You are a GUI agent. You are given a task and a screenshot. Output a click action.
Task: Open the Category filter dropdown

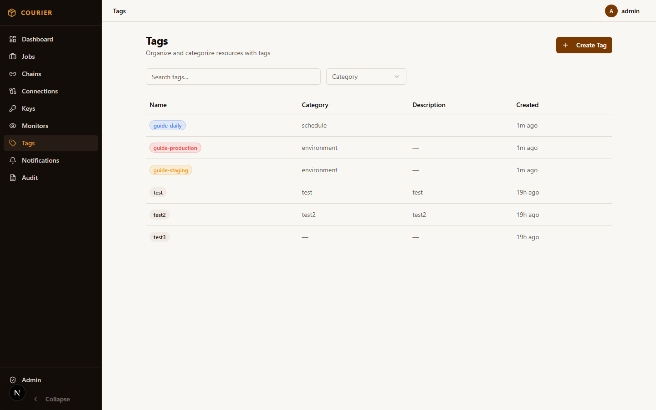[366, 77]
